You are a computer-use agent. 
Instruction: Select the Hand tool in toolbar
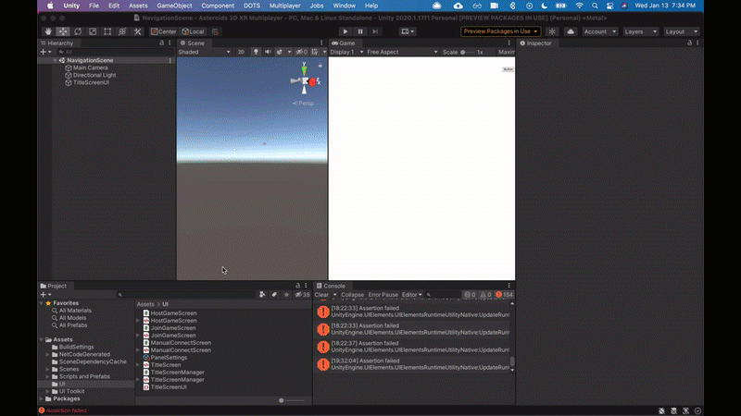48,31
